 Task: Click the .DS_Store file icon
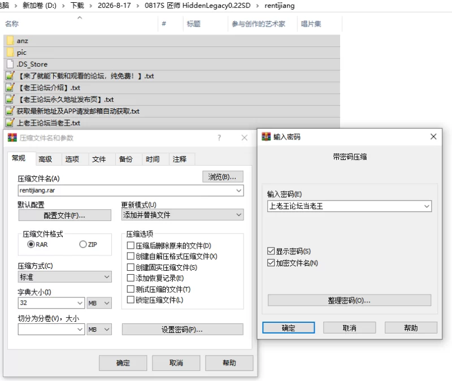(10, 64)
